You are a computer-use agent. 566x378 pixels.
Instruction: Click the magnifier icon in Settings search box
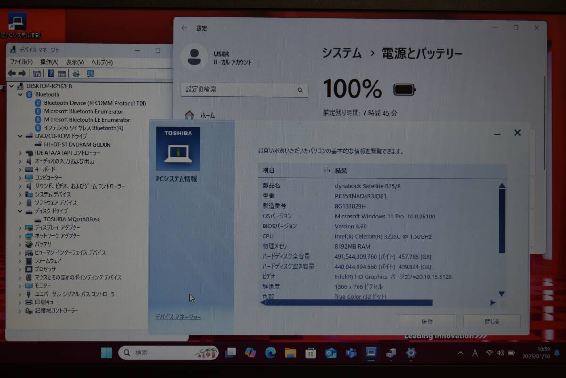tap(300, 90)
